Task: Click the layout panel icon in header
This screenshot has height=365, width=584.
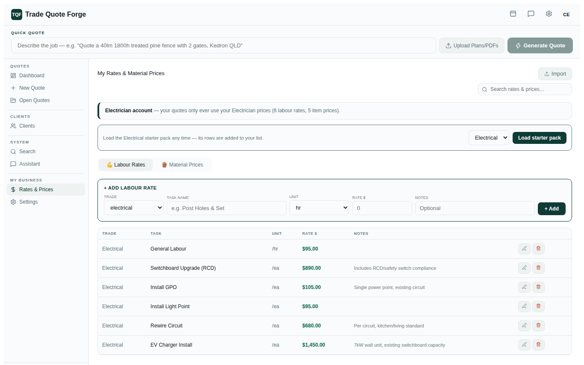Action: tap(513, 14)
